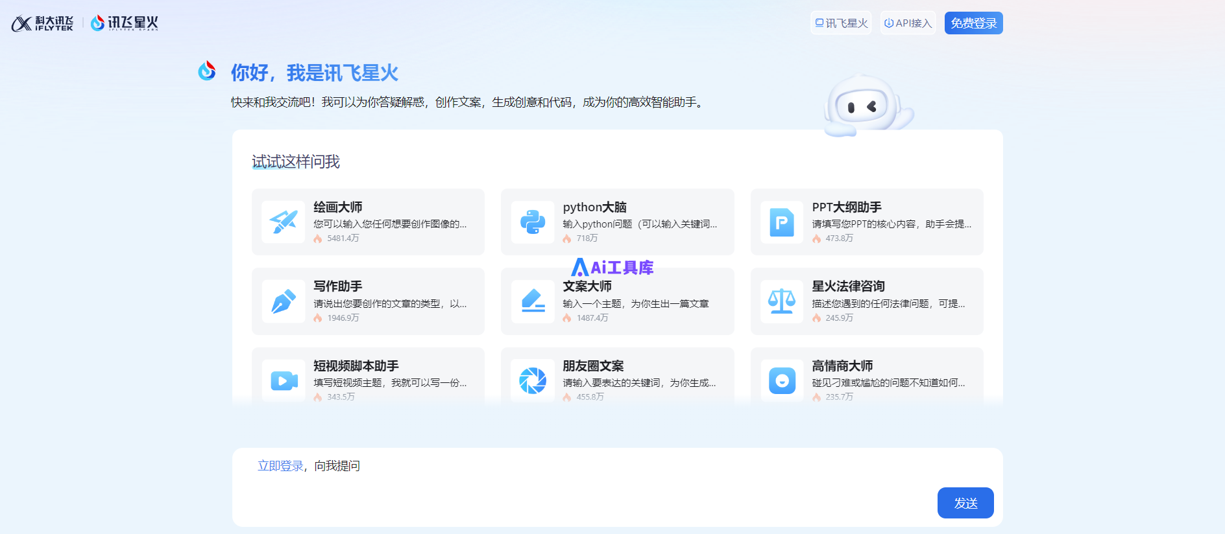Select the 文案大师 card title
Screen dimensions: 1225x534
tap(587, 286)
